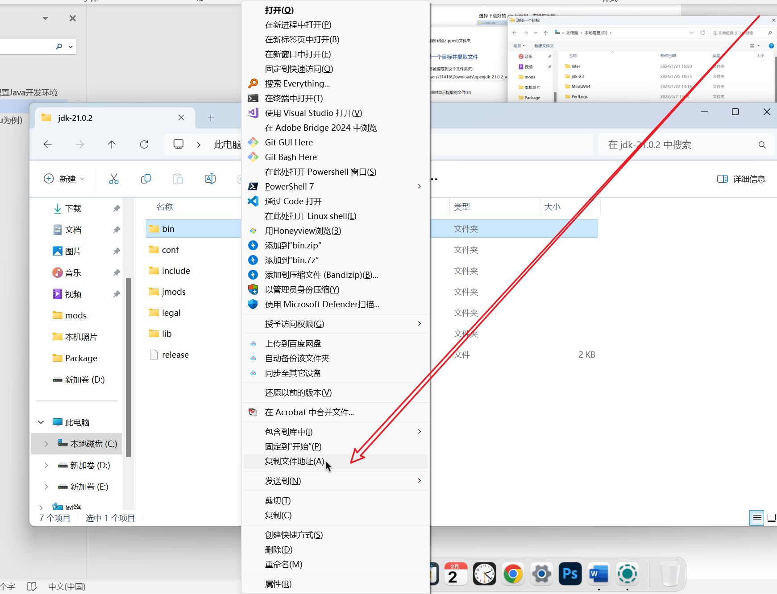Refresh the jdk-21.0.2 folder view

pos(144,144)
